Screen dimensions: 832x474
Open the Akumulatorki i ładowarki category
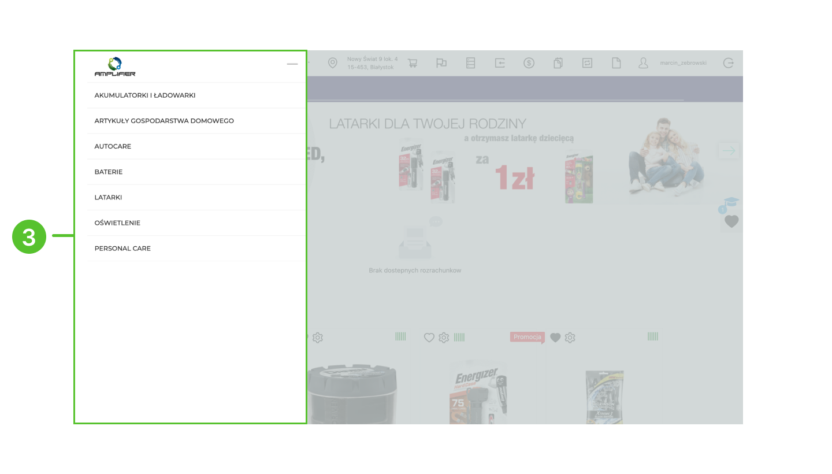point(196,95)
